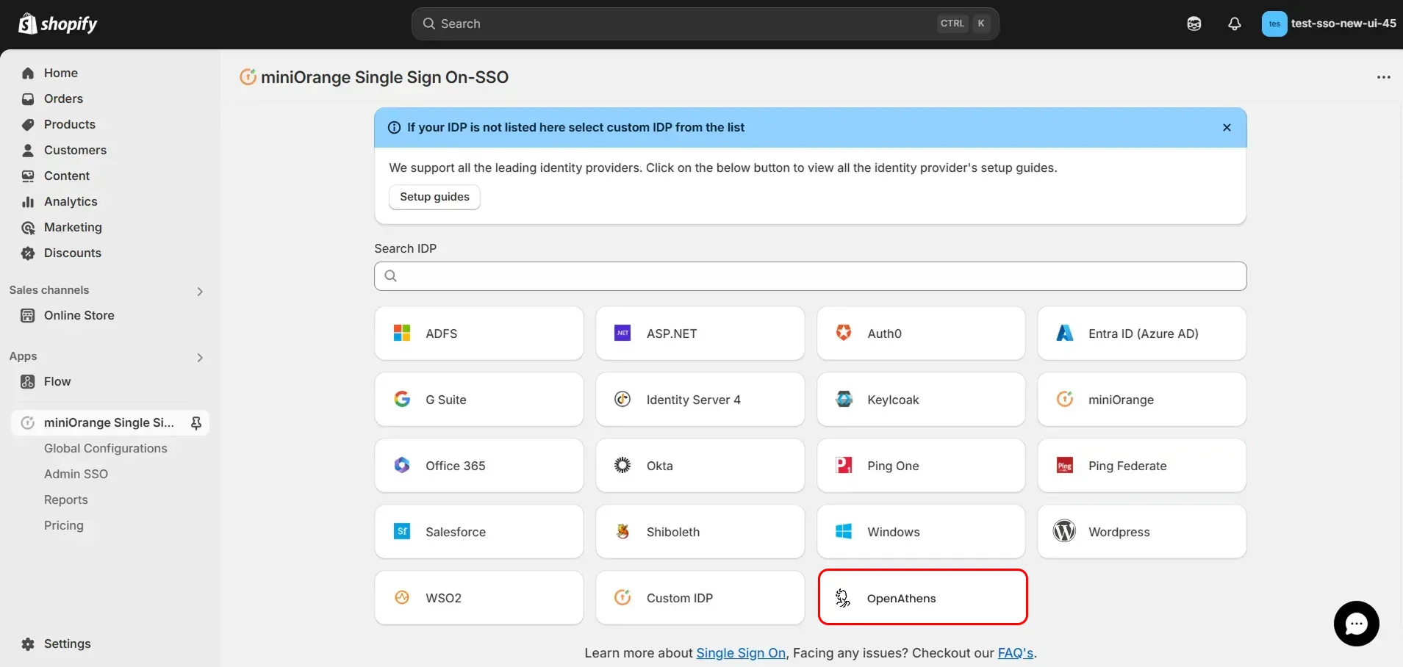Select the Okta provider

[700, 466]
